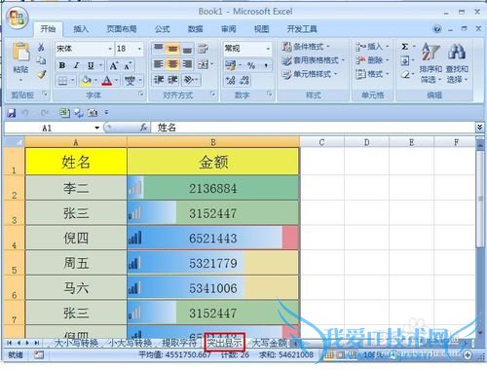Open 条件格式 conditional formatting menu
The image size is (487, 370).
pyautogui.click(x=306, y=47)
